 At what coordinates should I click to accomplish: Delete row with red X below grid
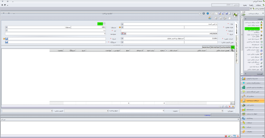click(x=230, y=107)
